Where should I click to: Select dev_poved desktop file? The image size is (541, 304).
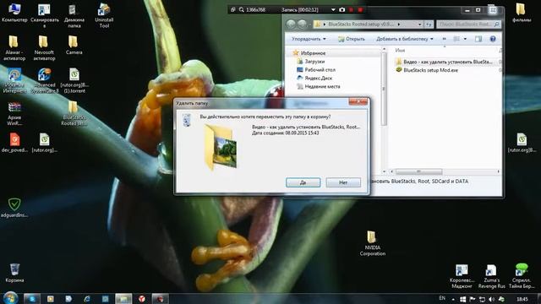[14, 143]
